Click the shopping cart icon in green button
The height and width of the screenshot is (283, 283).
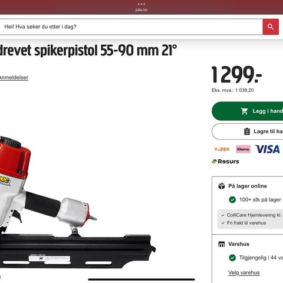point(245,111)
